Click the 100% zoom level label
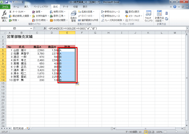This screenshot has height=134, width=189. coord(159,132)
